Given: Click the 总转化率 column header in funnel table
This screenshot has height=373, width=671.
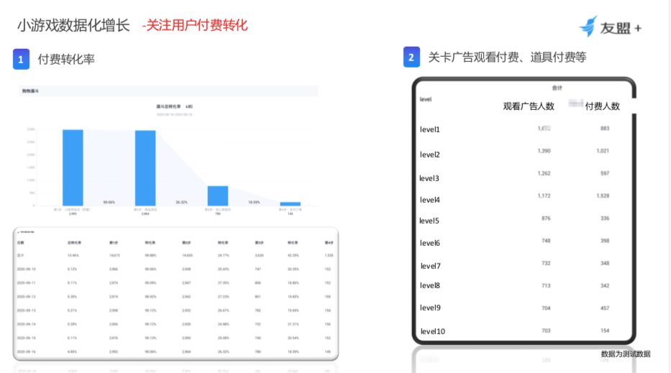Looking at the screenshot, I should 73,242.
